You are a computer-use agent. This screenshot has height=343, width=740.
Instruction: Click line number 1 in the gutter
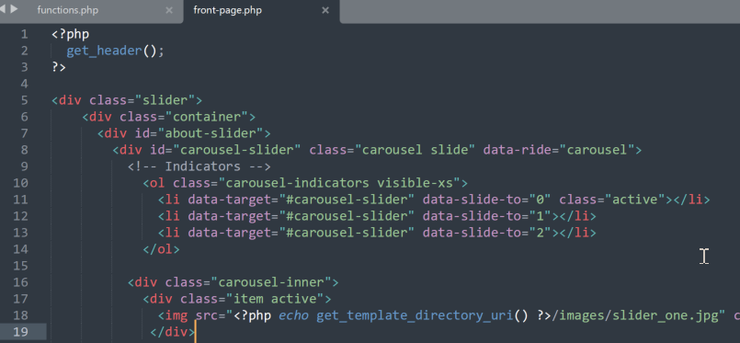tap(24, 34)
